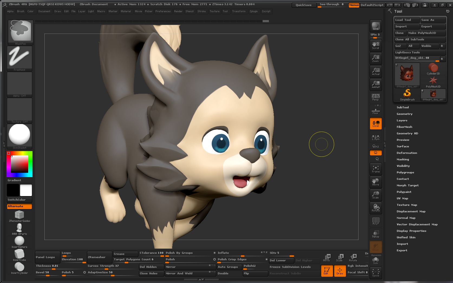Click the Frame view icon

click(376, 169)
